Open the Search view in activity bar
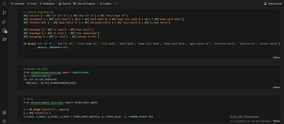 pos(4,4)
